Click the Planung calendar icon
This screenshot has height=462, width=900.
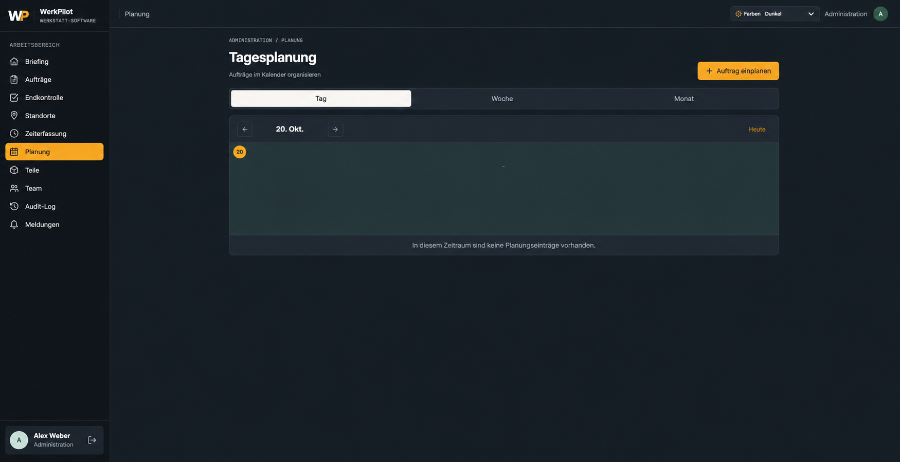coord(14,152)
